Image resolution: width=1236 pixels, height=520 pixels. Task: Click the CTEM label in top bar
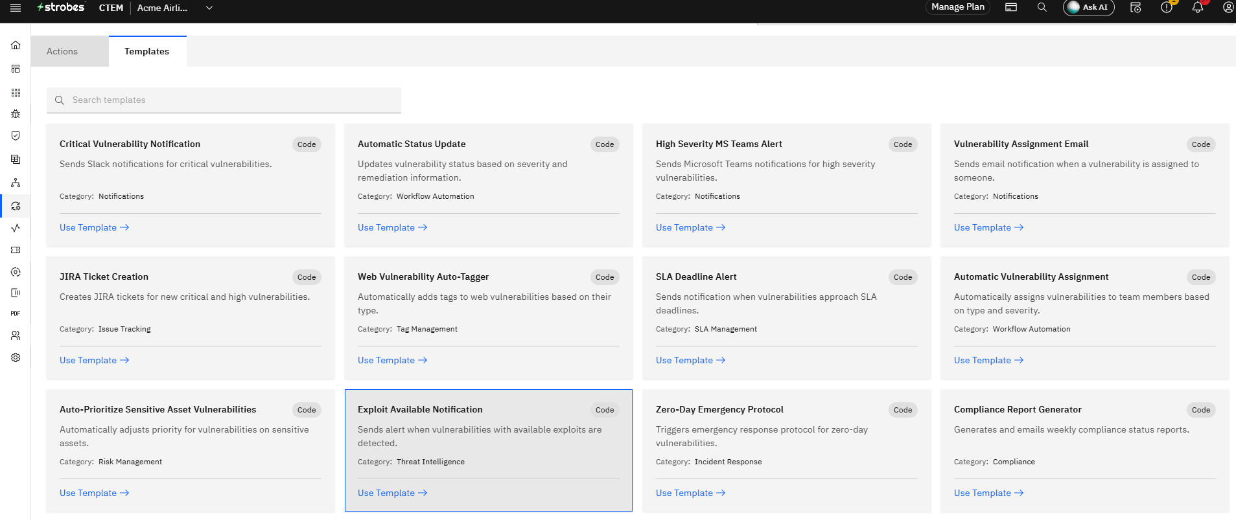coord(111,8)
